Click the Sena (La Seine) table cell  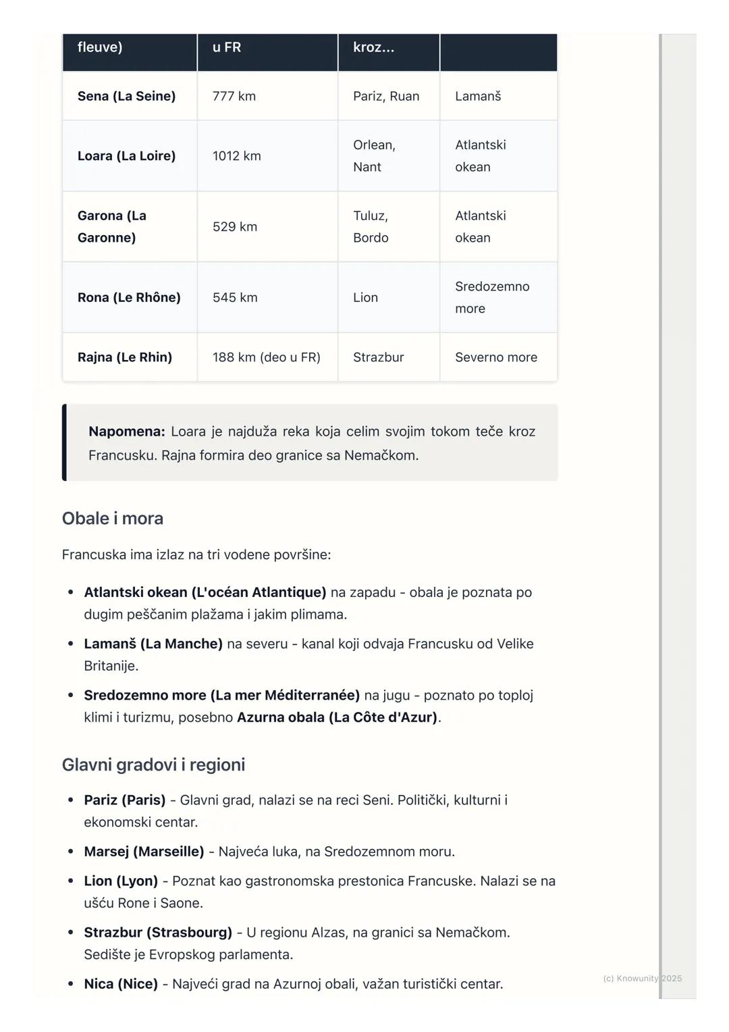[126, 96]
